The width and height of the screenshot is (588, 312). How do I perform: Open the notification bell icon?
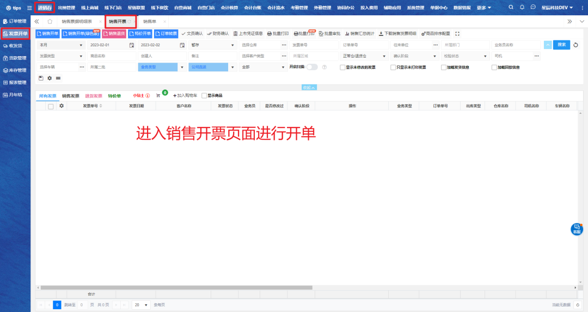click(522, 8)
